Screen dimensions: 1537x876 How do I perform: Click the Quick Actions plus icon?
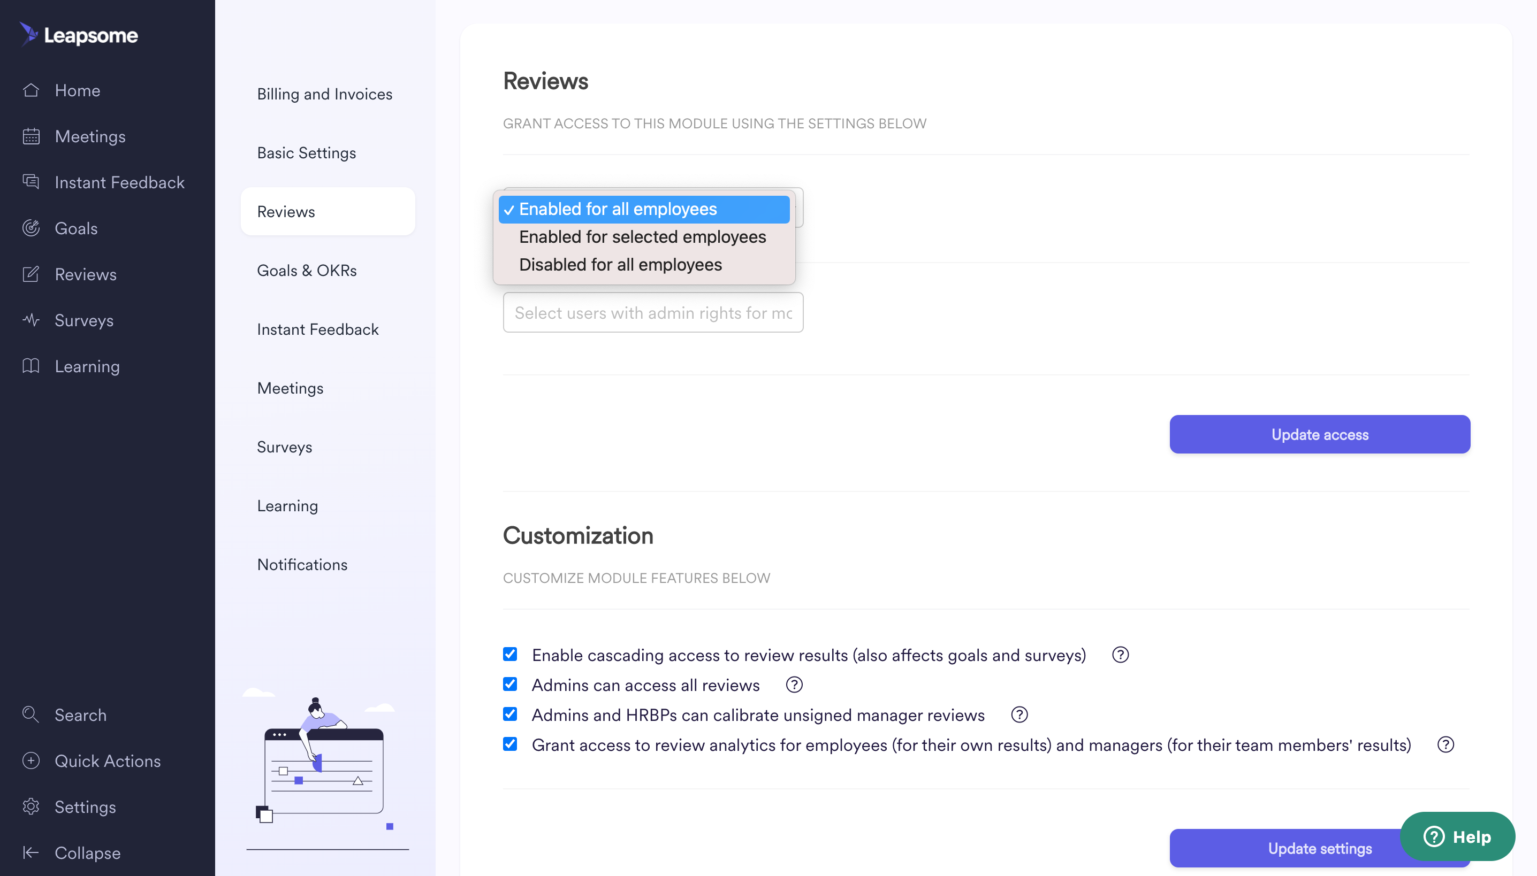31,760
